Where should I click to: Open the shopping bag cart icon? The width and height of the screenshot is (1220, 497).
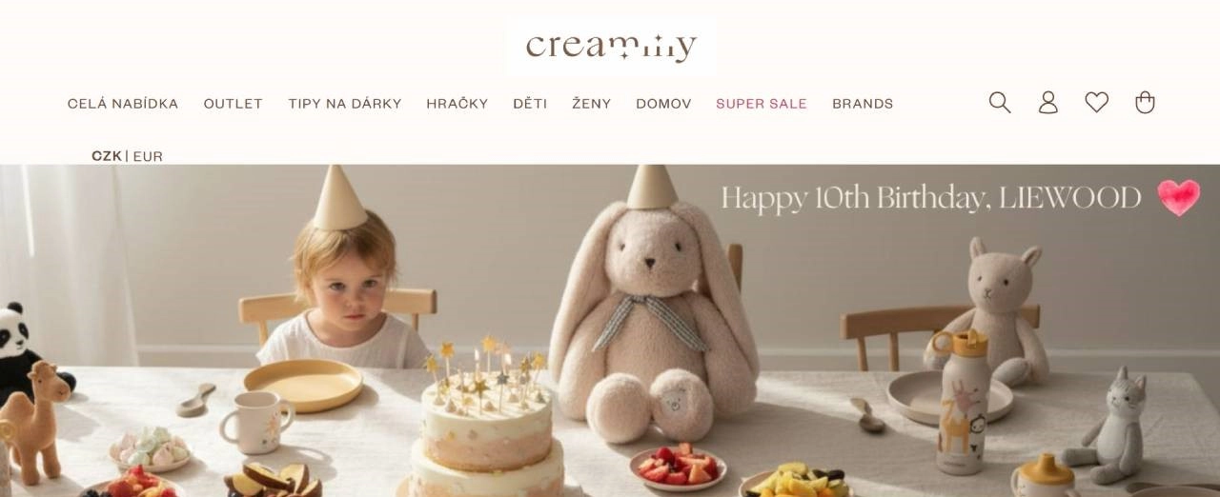(1146, 103)
